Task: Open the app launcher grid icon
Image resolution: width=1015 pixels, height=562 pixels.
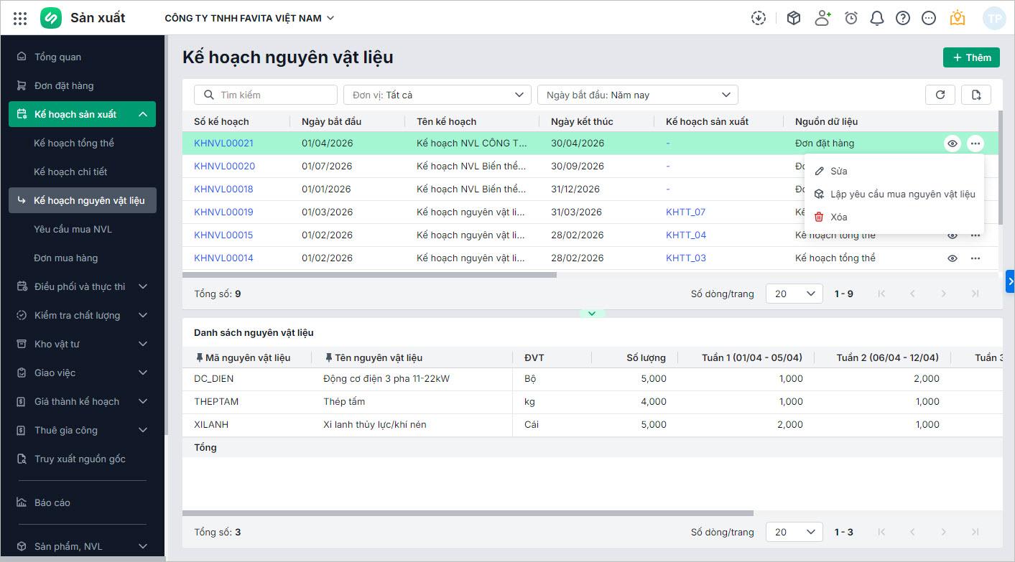Action: tap(20, 18)
